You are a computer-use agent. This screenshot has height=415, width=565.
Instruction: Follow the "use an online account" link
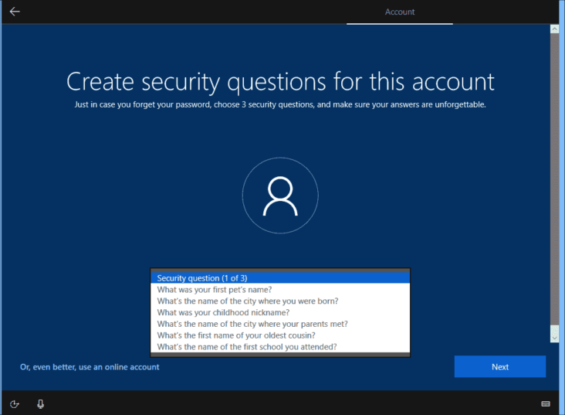90,367
